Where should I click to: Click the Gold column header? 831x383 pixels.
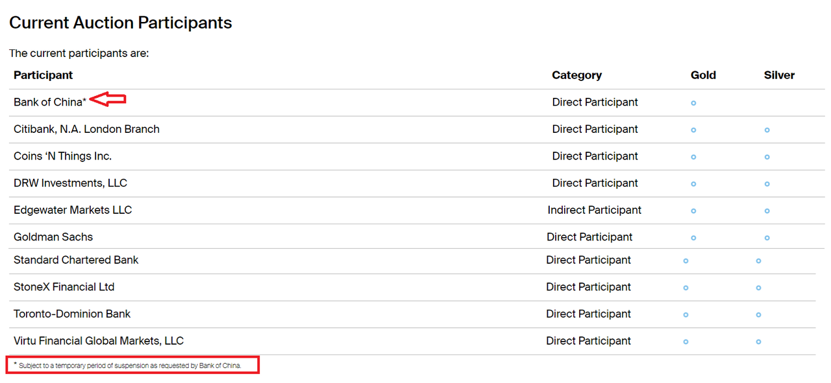coord(703,75)
